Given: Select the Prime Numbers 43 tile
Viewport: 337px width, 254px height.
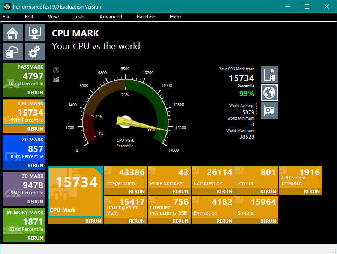Looking at the screenshot, I should coord(169,177).
